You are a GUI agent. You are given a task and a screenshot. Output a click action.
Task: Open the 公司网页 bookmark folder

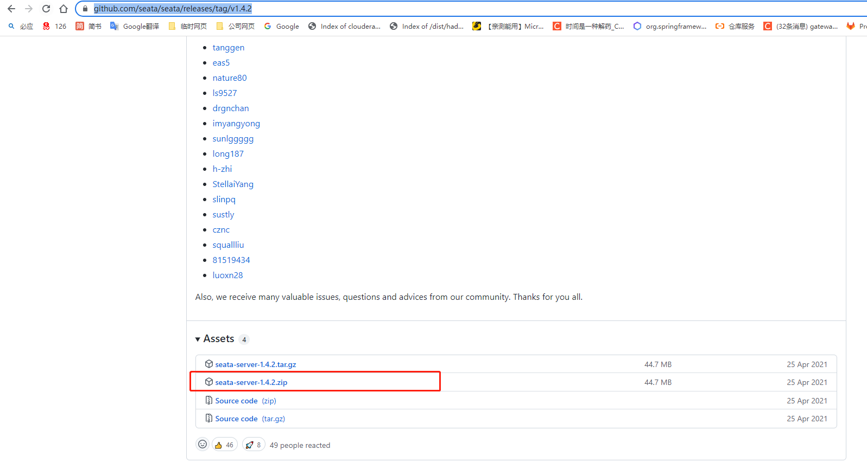(x=235, y=26)
